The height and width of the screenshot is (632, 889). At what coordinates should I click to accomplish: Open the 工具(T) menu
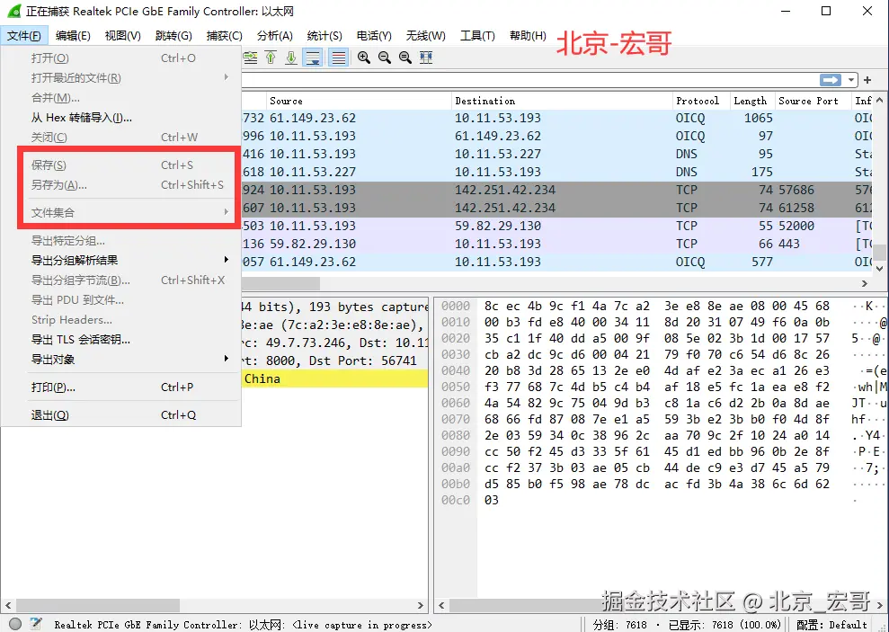(x=477, y=36)
